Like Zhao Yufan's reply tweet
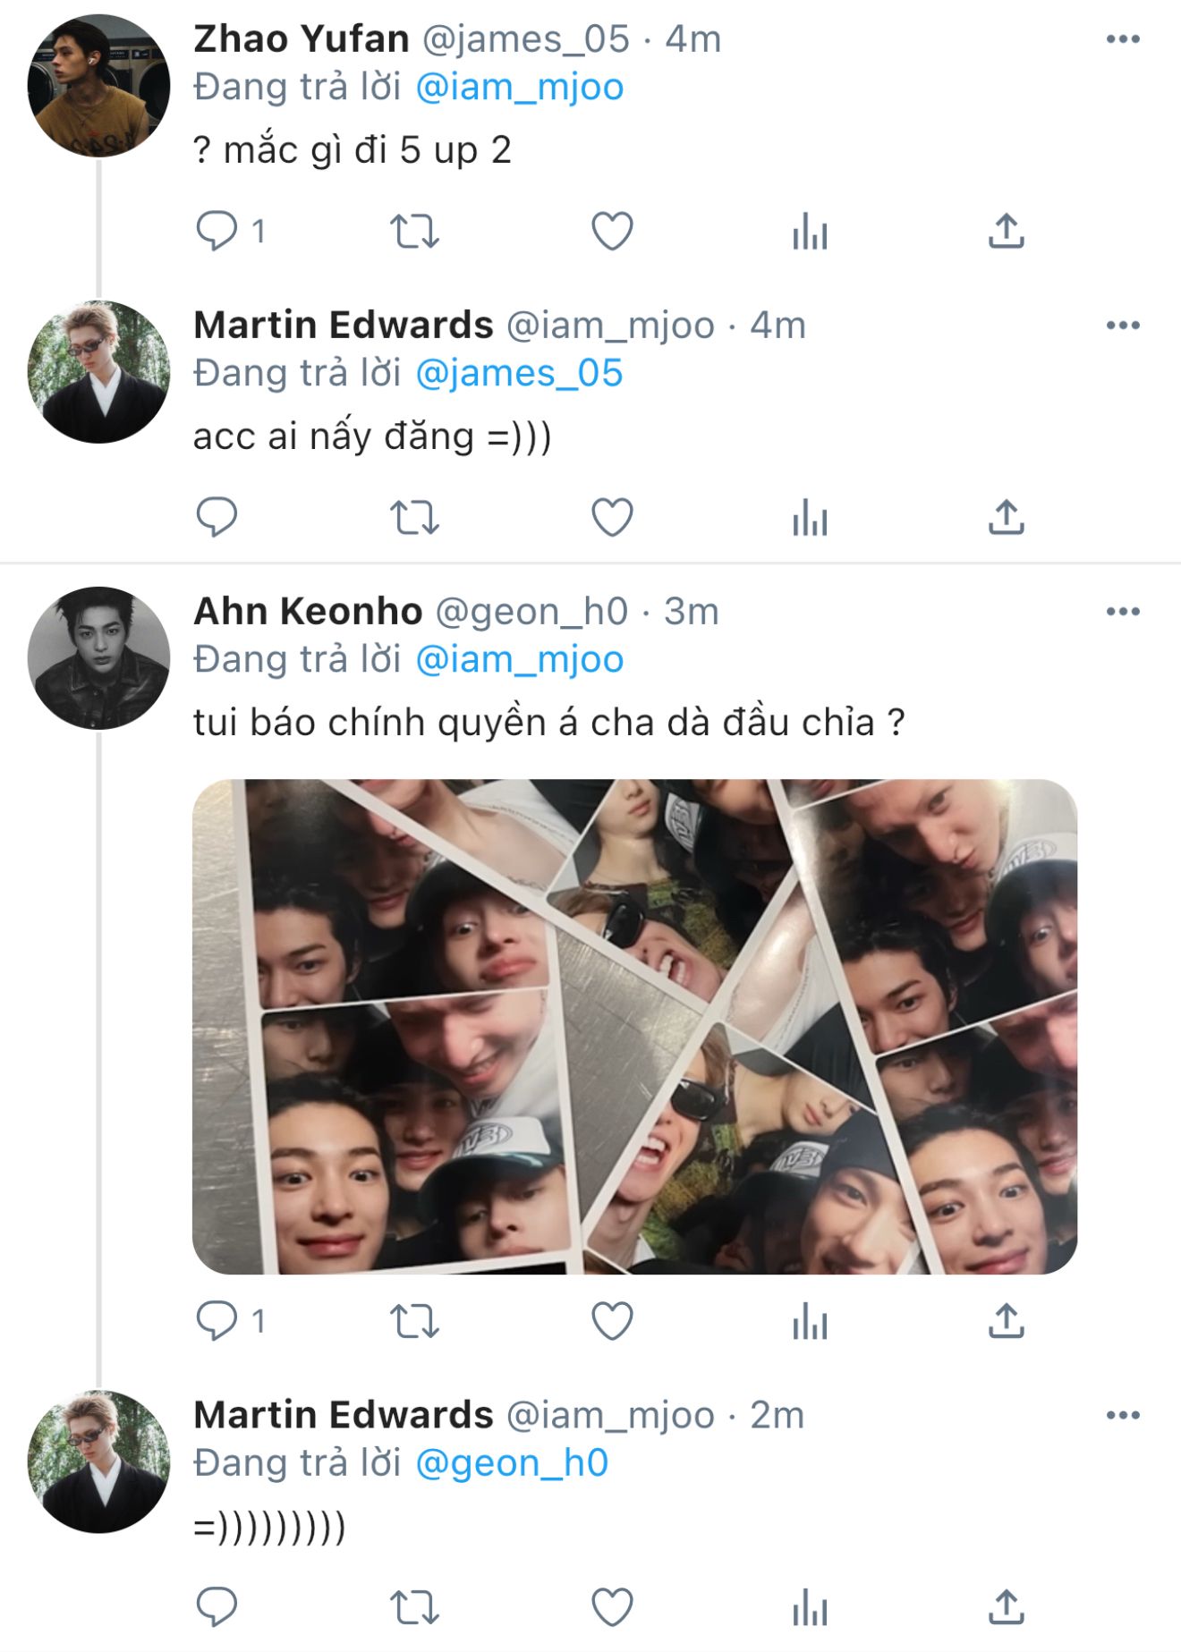 (x=612, y=232)
